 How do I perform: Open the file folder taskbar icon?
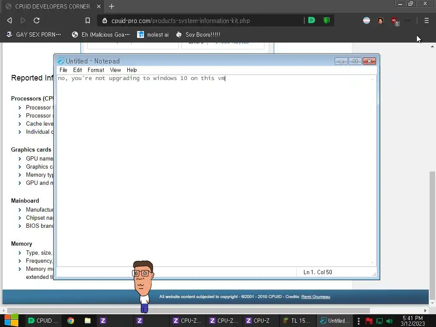coord(88,321)
